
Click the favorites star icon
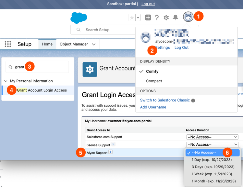point(132,18)
